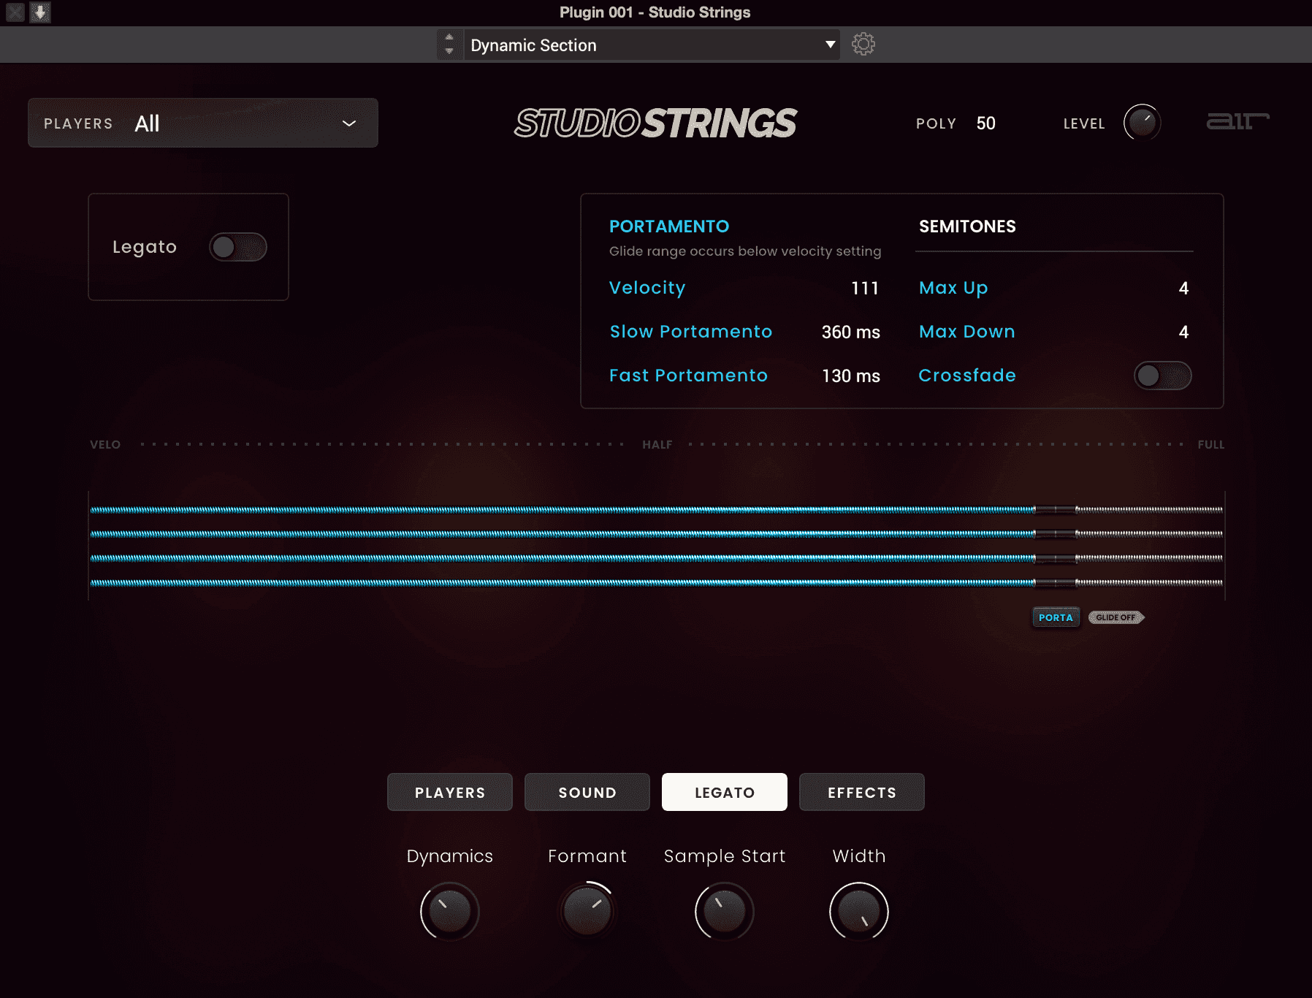Screen dimensions: 1312x998
Task: Click the Dynamics knob
Action: pyautogui.click(x=449, y=911)
